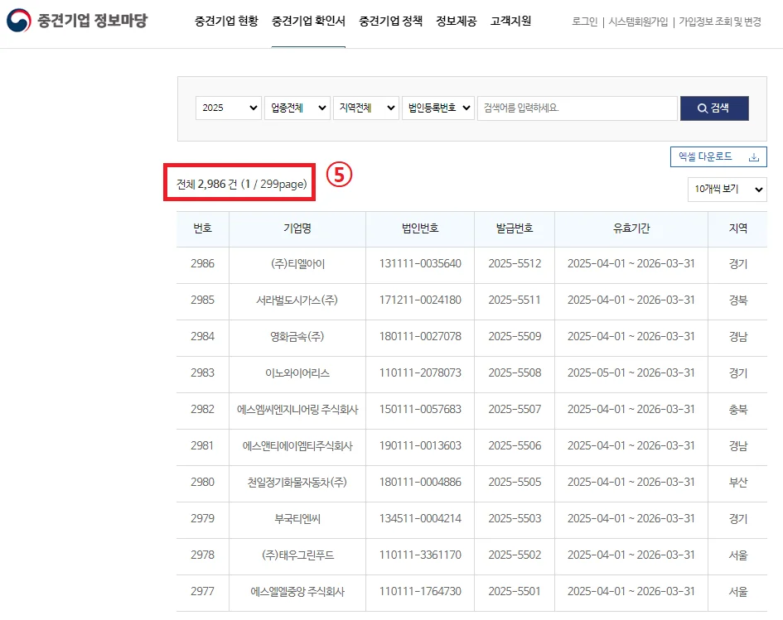Screen dimensions: 783x620
Task: Expand the 업종전체 industry dropdown
Action: pos(297,108)
